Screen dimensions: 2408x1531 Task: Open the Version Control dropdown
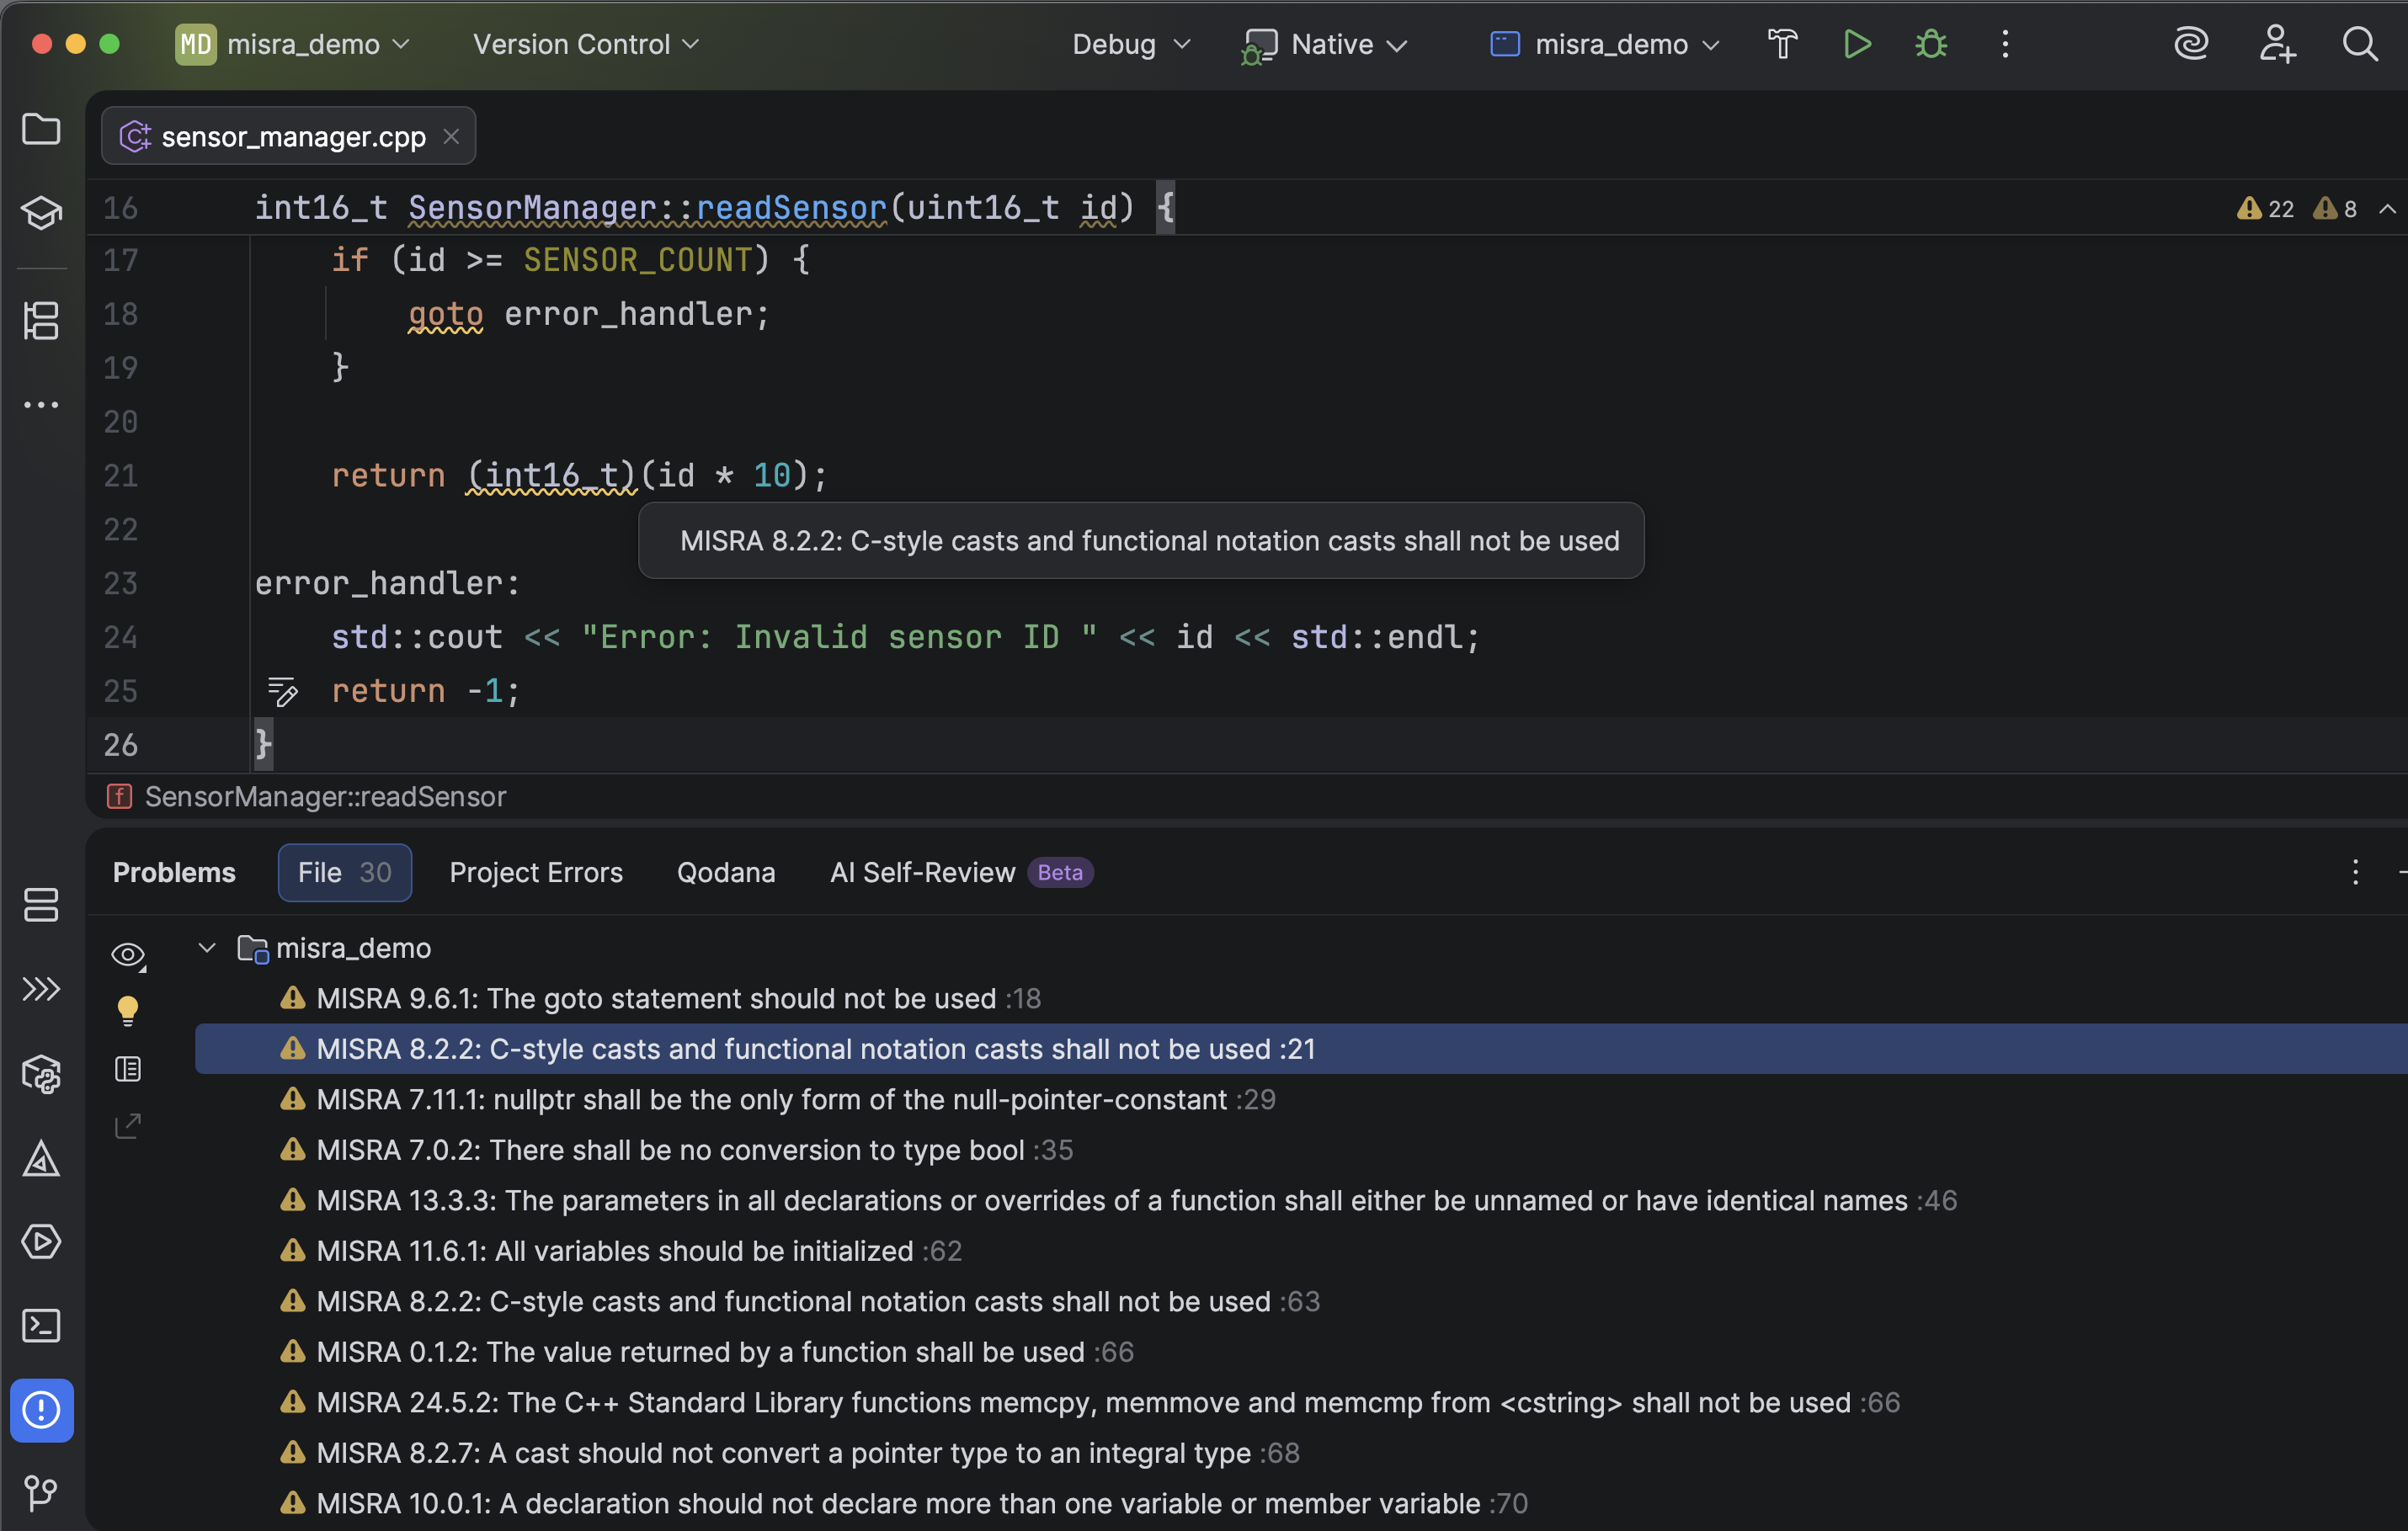coord(585,44)
